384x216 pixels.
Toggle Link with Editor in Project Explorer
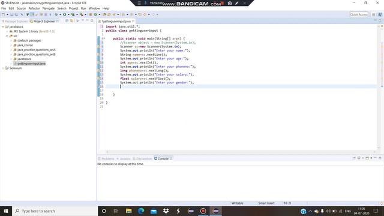coord(71,21)
